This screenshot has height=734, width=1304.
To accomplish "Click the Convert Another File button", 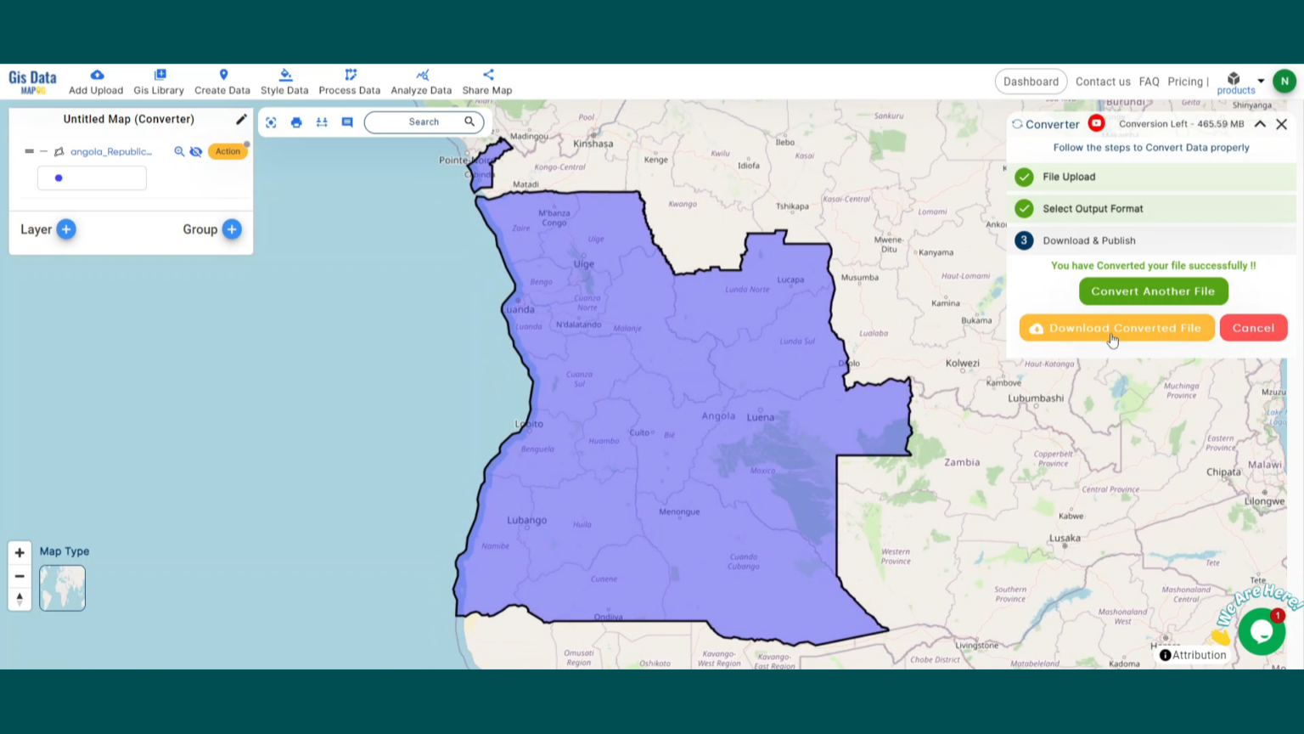I will point(1153,291).
